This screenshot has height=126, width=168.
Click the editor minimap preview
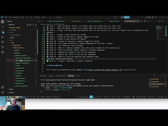click(161, 33)
